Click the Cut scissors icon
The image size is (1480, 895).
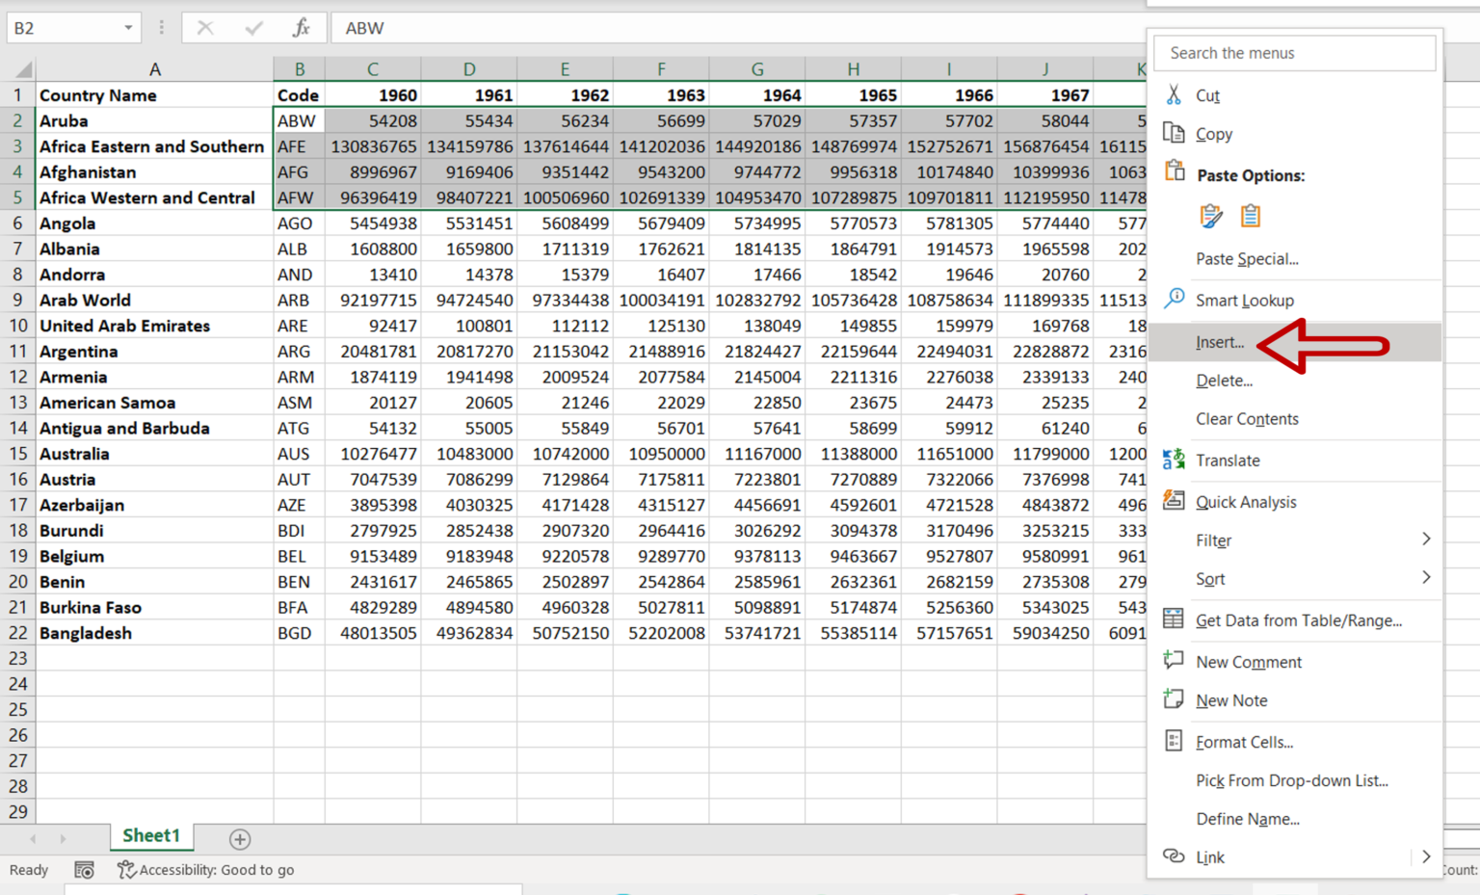coord(1174,95)
